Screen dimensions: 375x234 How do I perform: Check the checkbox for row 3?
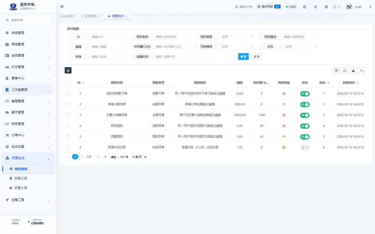click(x=68, y=115)
